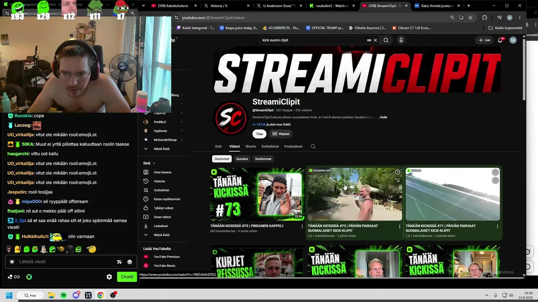Expand Näytä lisää under subscriptions list

click(x=161, y=149)
